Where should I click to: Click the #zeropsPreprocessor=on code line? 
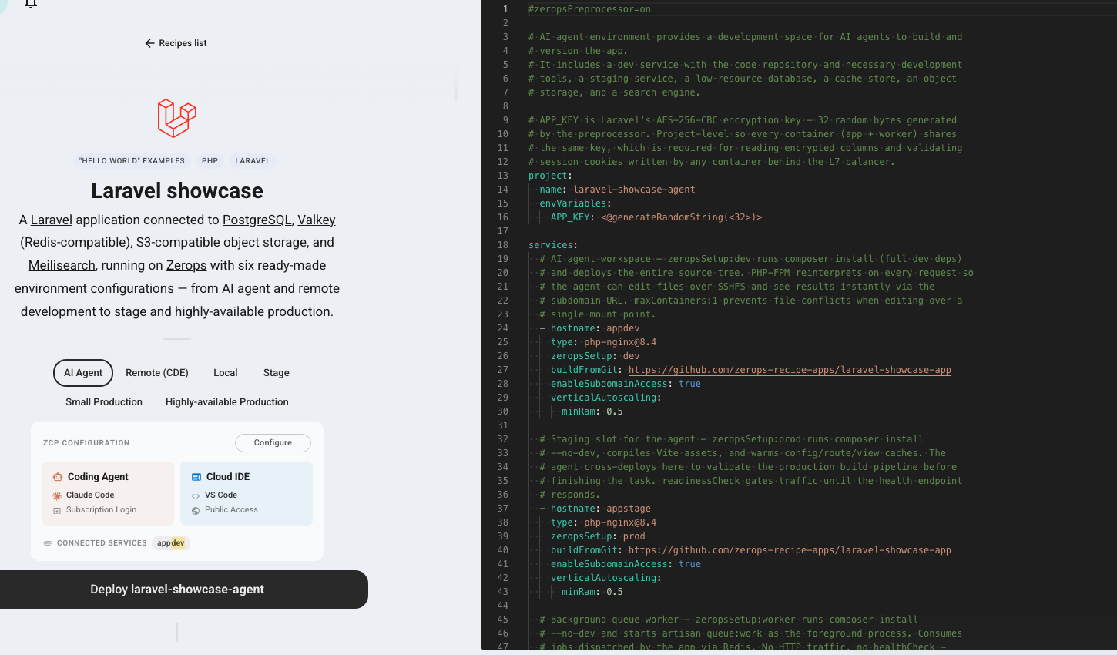pos(589,9)
